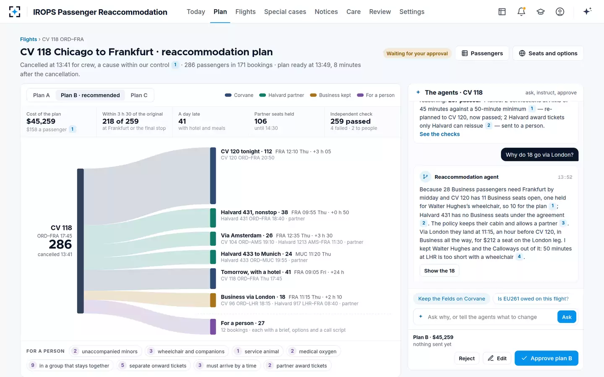Click the cancellation cause citation 1 badge
Viewport: 604px width, 377px height.
click(175, 65)
